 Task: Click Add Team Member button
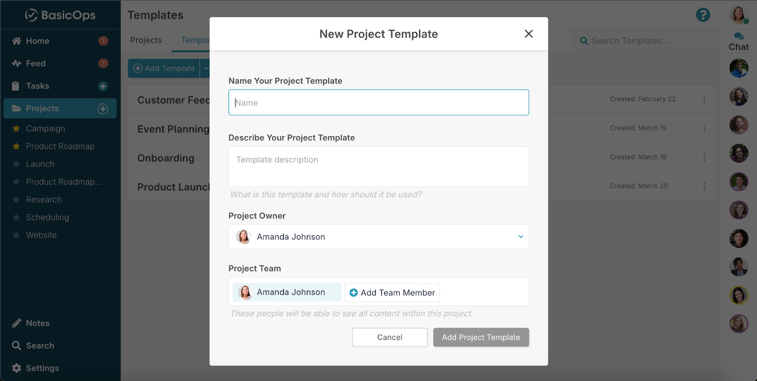pyautogui.click(x=392, y=292)
